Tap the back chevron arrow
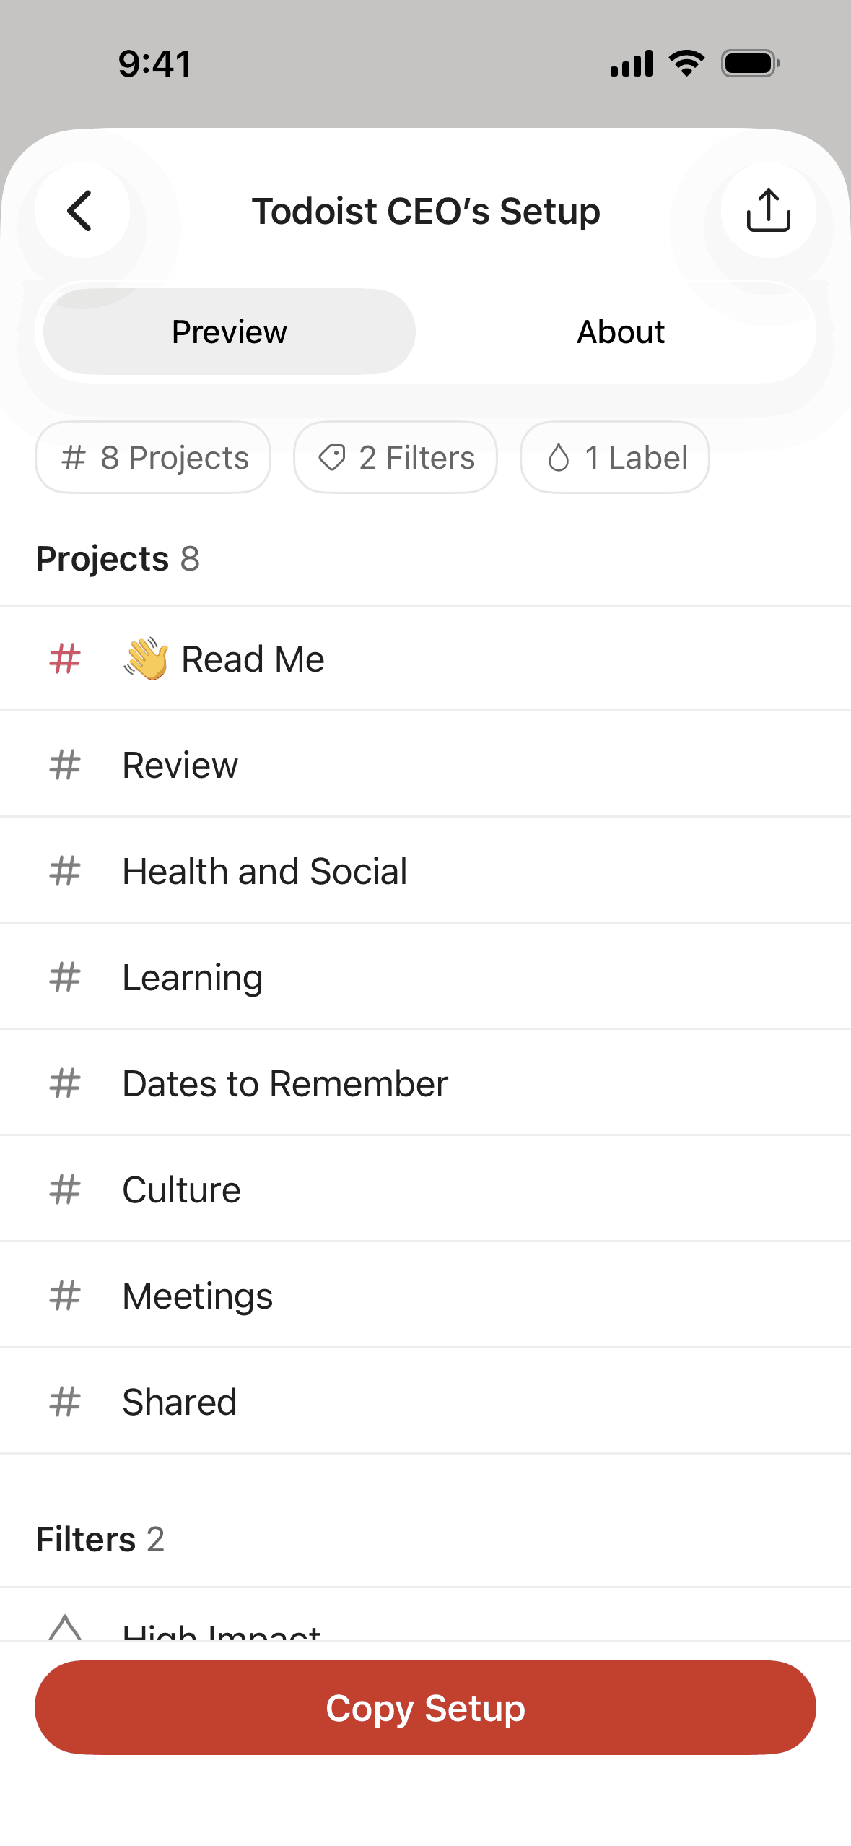 [x=81, y=211]
